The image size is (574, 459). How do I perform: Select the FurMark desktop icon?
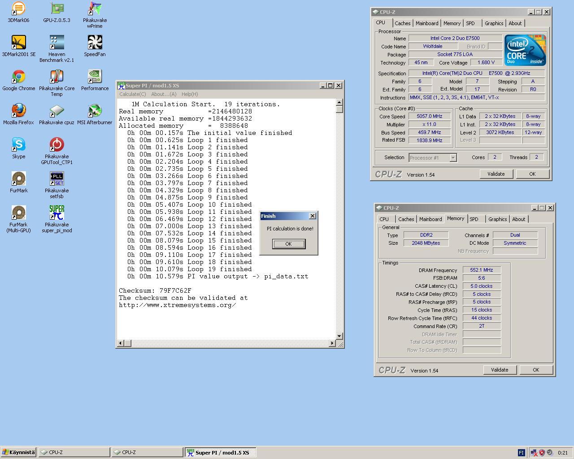click(18, 182)
